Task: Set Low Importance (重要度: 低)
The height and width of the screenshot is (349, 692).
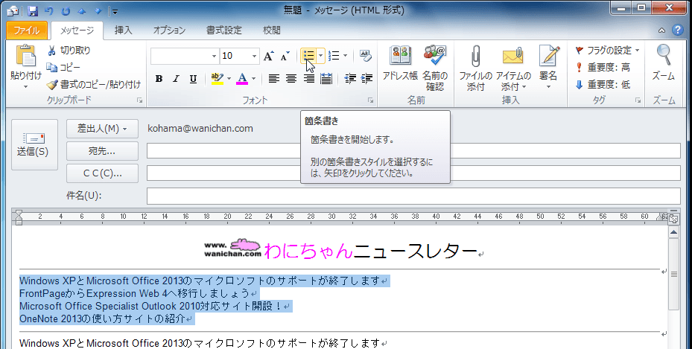Action: pos(603,85)
